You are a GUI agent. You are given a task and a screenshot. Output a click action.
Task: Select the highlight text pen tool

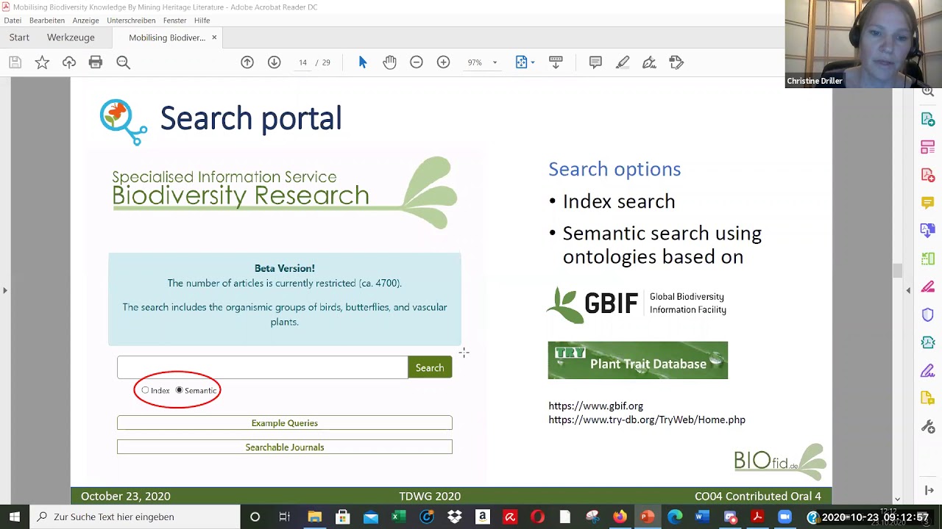[x=623, y=62]
